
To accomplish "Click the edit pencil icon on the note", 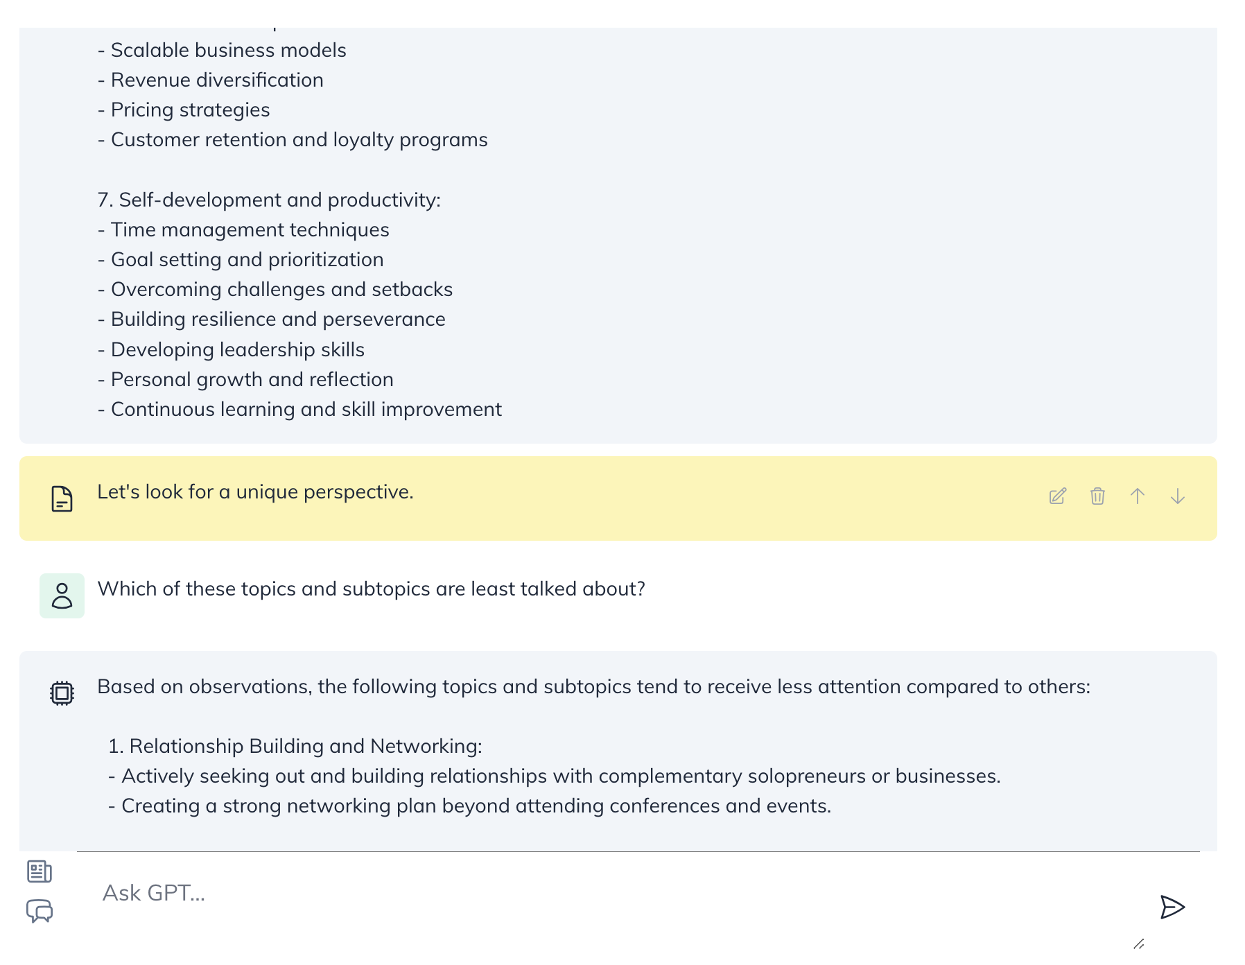I will (x=1057, y=496).
